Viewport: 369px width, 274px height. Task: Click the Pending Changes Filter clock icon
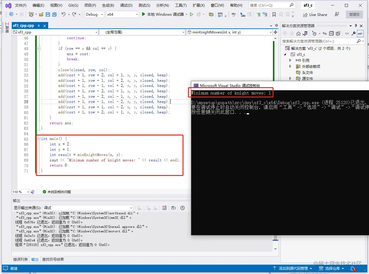coord(314,33)
